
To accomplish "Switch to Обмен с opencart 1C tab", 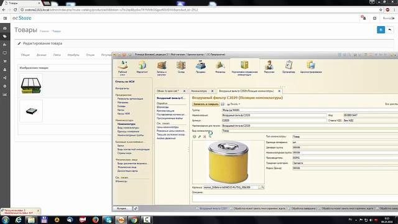I will 168,91.
